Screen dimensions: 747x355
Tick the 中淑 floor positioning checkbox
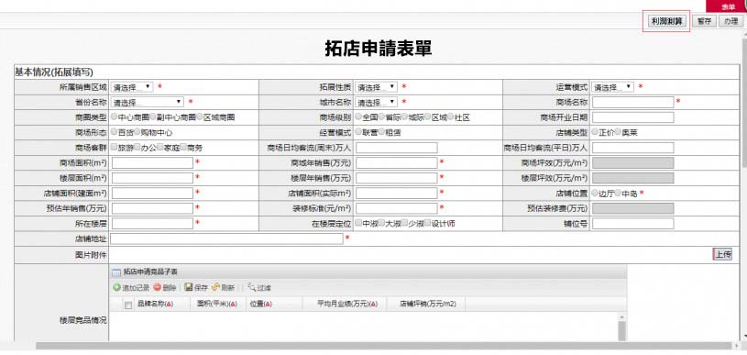click(x=358, y=223)
